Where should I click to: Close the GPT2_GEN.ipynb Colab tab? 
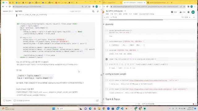(x=144, y=2)
